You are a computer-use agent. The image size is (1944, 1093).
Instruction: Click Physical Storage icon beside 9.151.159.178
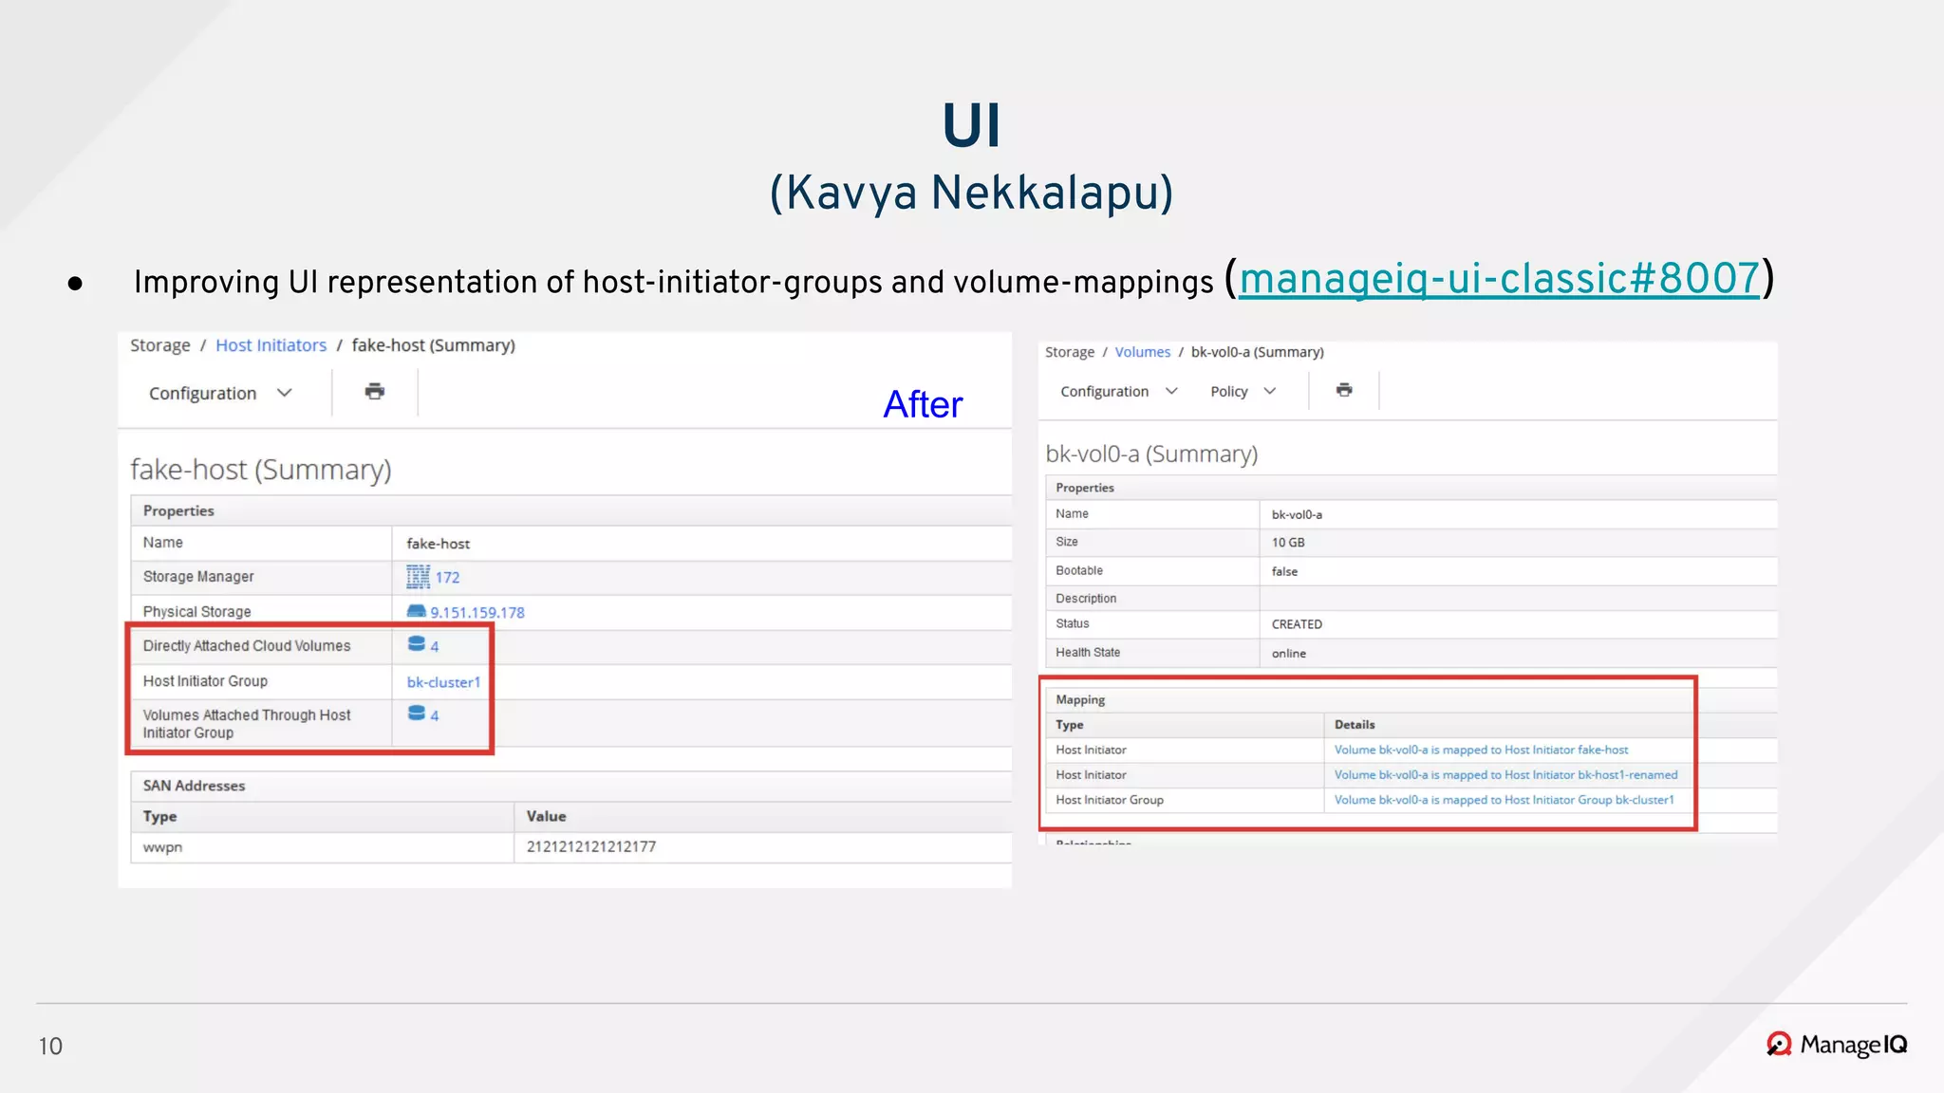pyautogui.click(x=416, y=611)
